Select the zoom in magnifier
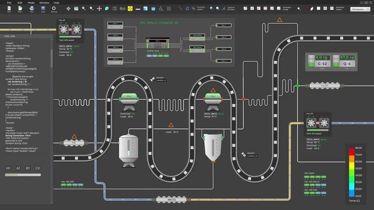The image size is (374, 210). [83, 9]
